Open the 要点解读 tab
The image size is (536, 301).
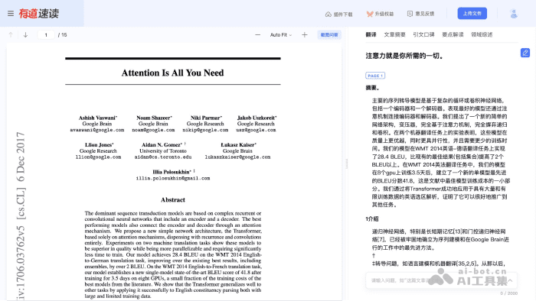453,34
